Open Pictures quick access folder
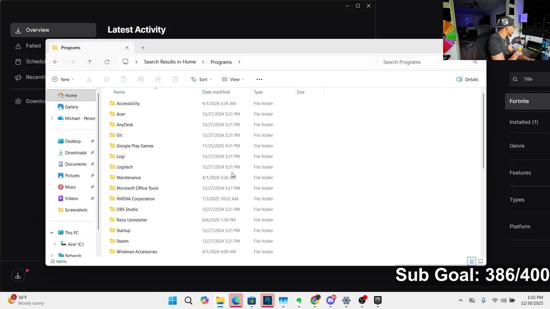Image resolution: width=550 pixels, height=309 pixels. 72,176
